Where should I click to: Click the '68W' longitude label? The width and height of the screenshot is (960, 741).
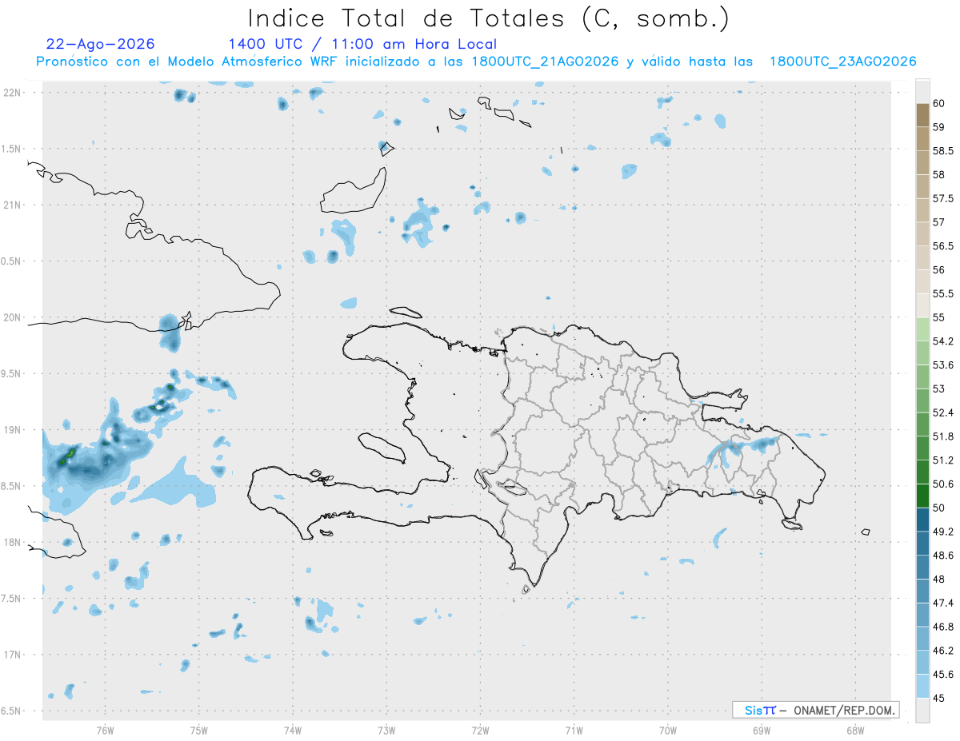click(855, 731)
